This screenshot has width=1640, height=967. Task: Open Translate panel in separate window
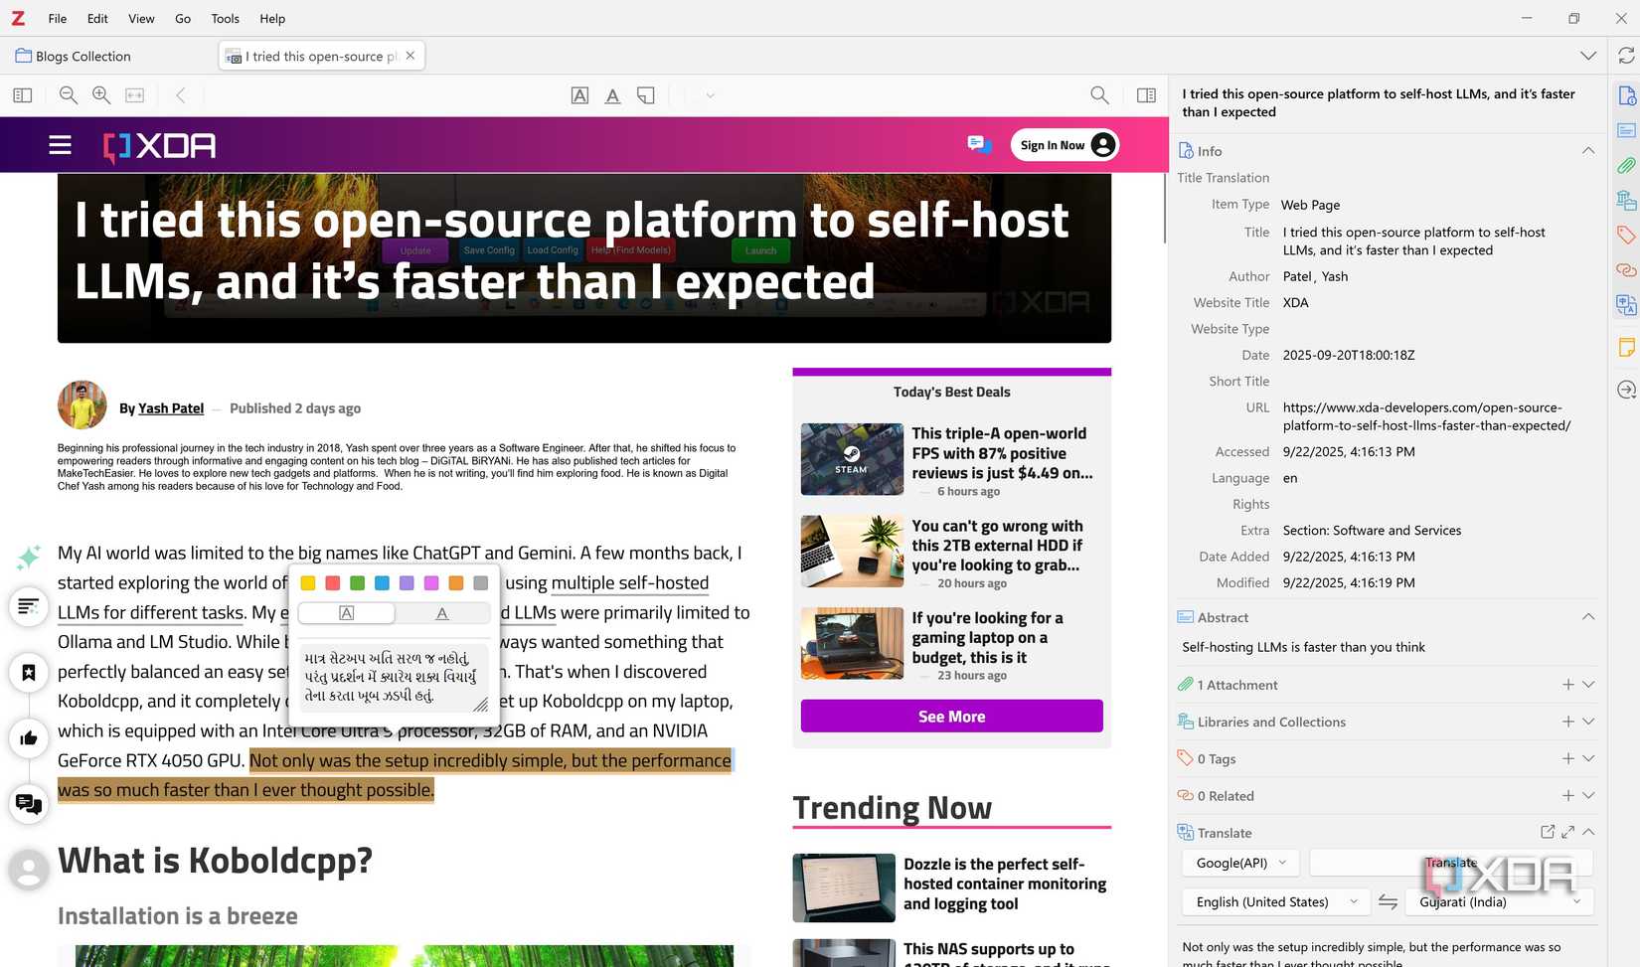coord(1548,832)
